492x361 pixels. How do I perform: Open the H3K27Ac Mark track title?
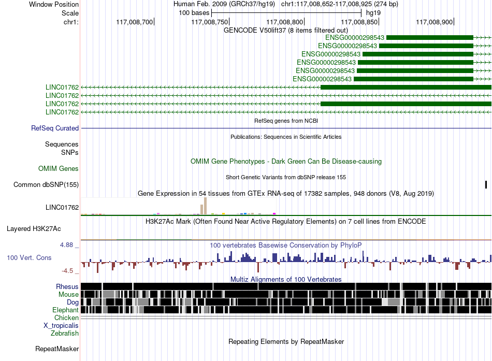point(286,221)
